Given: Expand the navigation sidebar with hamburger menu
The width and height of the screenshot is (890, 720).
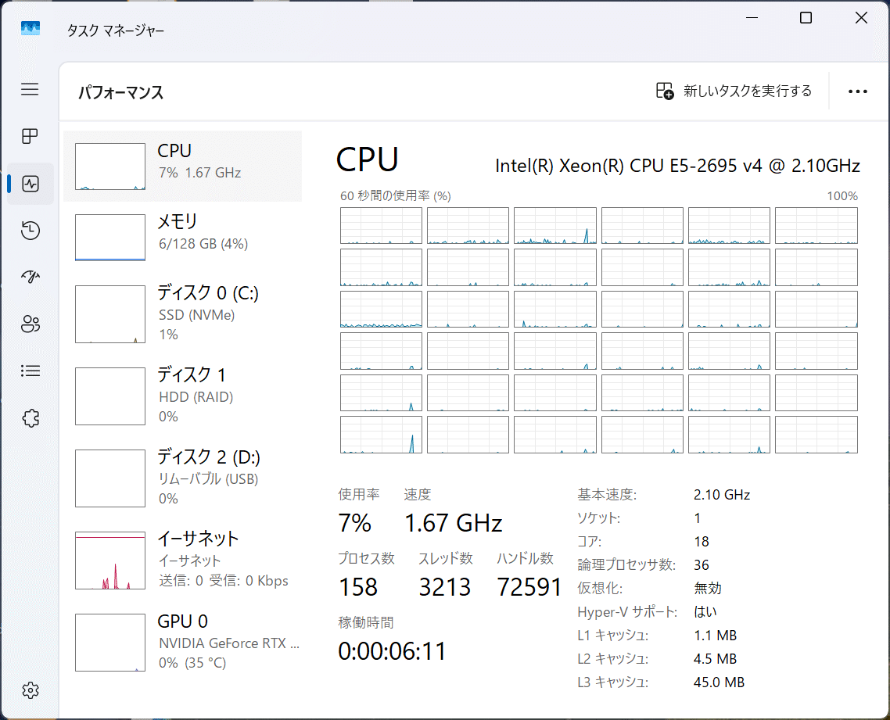Looking at the screenshot, I should click(30, 89).
